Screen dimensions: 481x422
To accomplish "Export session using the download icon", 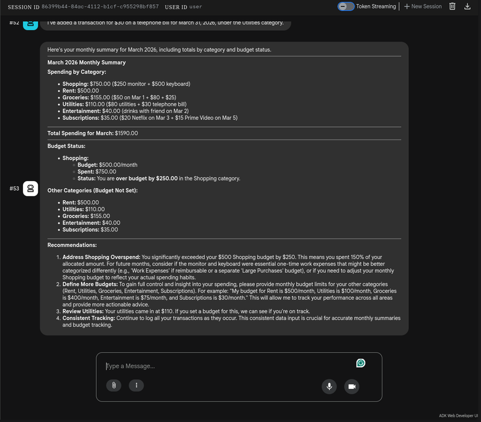I will pos(468,6).
